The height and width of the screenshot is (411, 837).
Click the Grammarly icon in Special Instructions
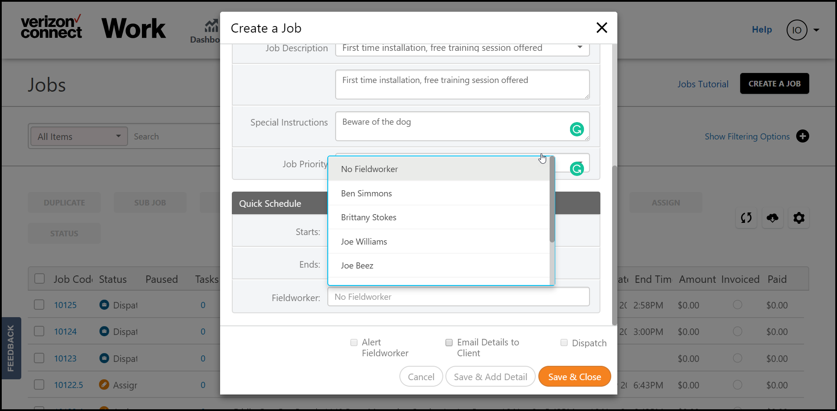click(x=577, y=129)
